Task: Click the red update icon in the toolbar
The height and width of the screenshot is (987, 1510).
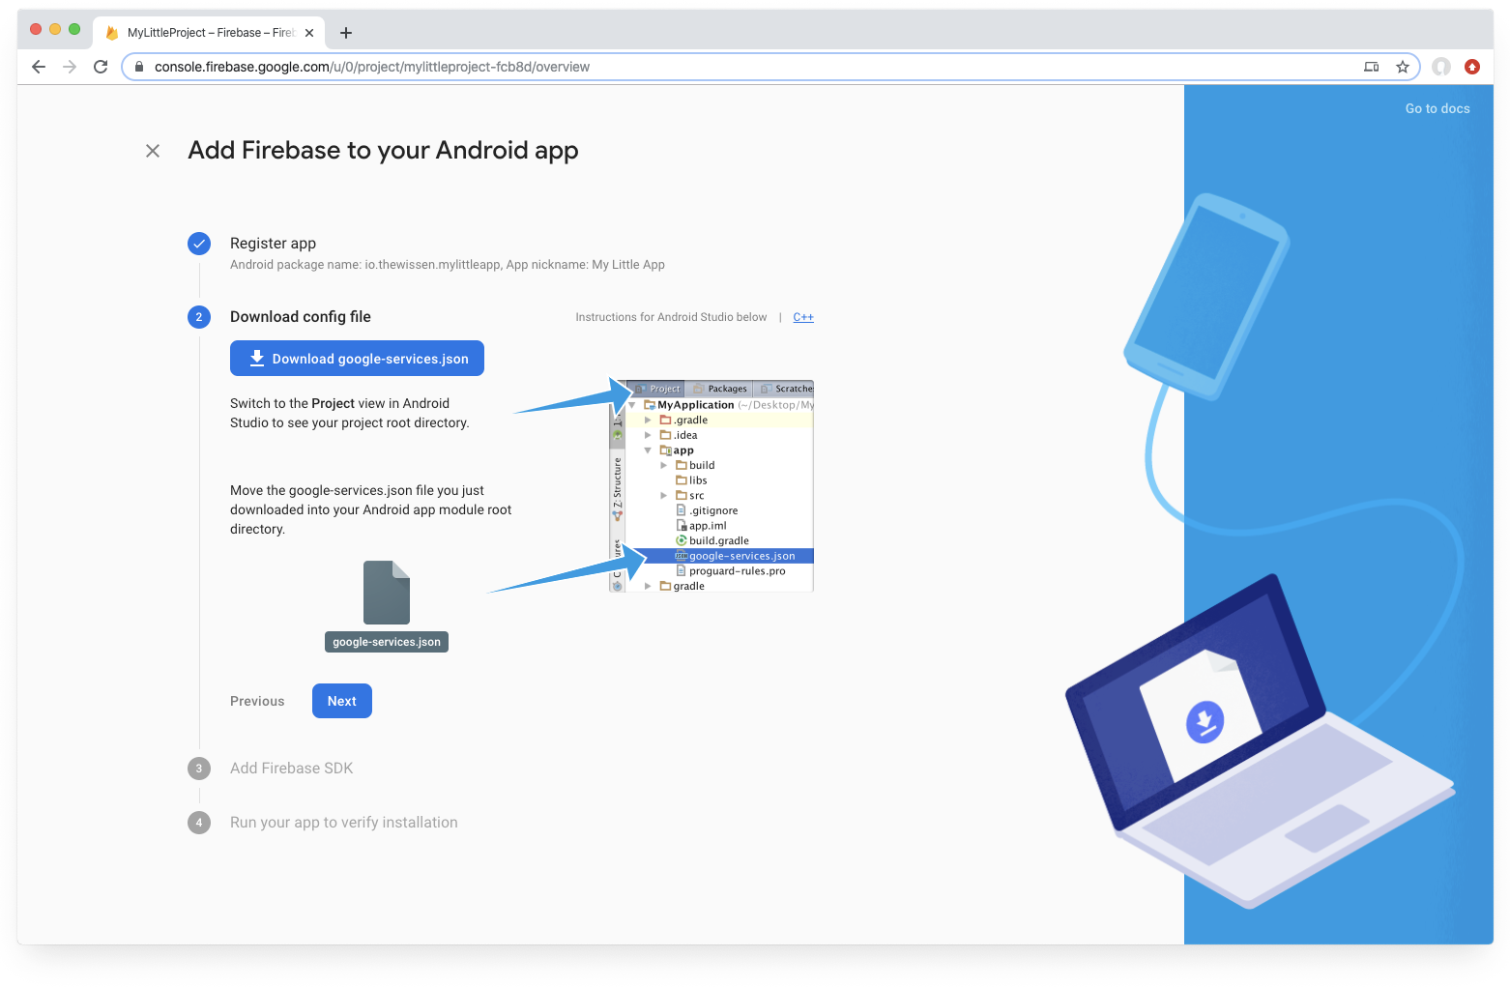Action: pos(1473,67)
